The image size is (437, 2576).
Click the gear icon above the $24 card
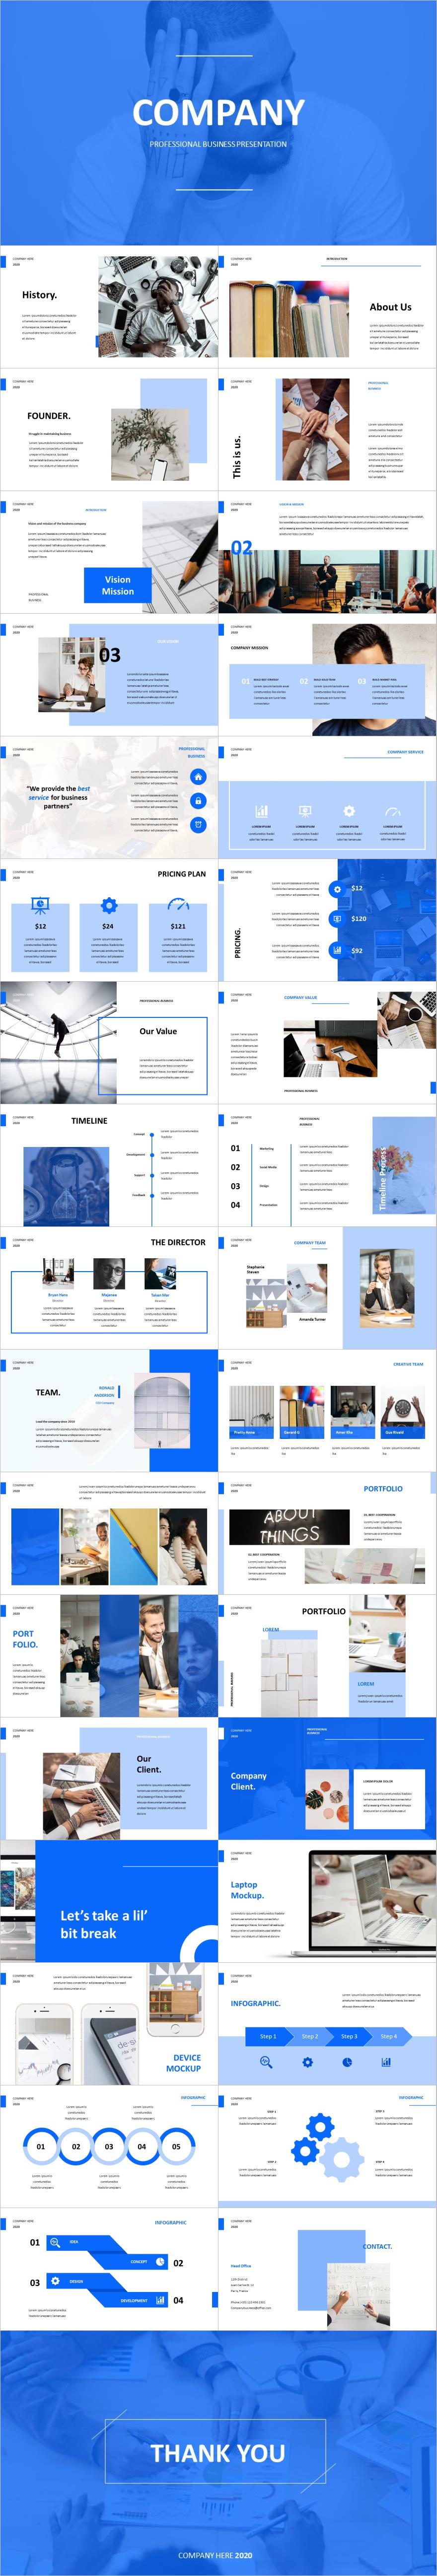click(109, 905)
